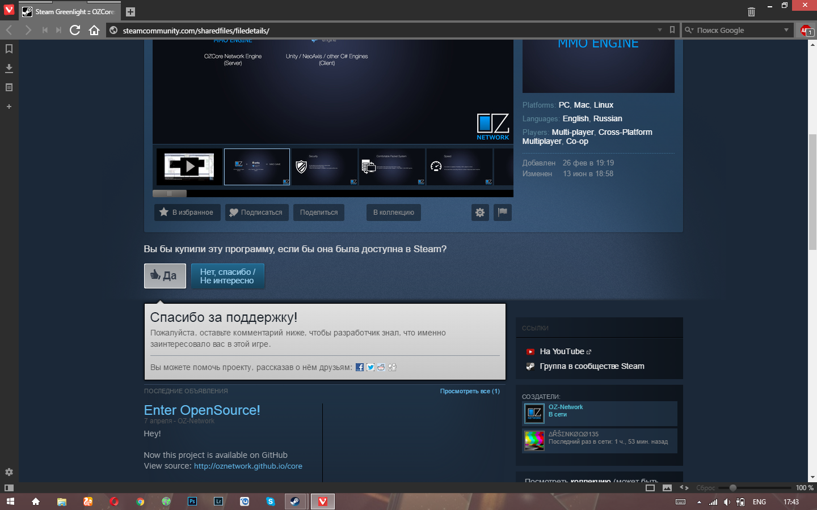Click the screenshot strip horizontal scrollbar
817x510 pixels.
(169, 193)
